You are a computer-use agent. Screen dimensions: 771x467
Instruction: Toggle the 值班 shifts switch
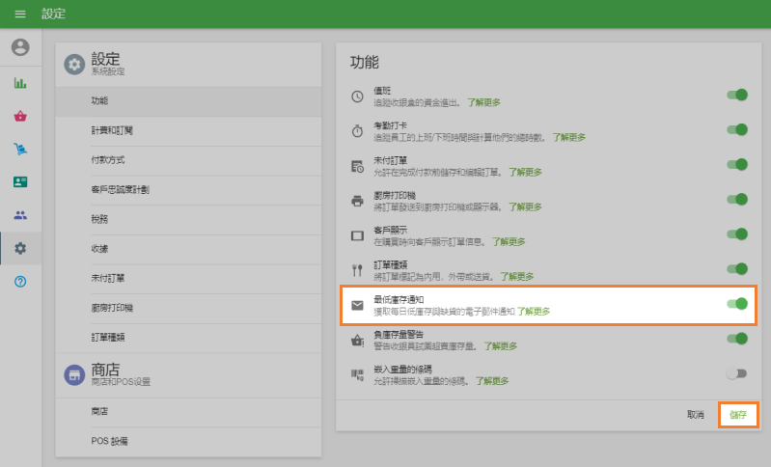(737, 95)
